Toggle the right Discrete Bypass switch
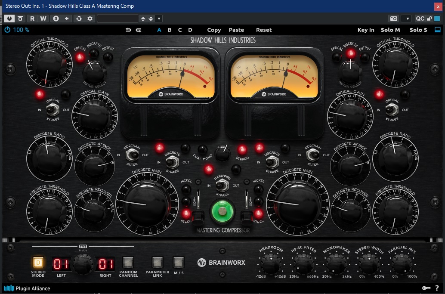The height and width of the screenshot is (294, 445). pos(272,162)
